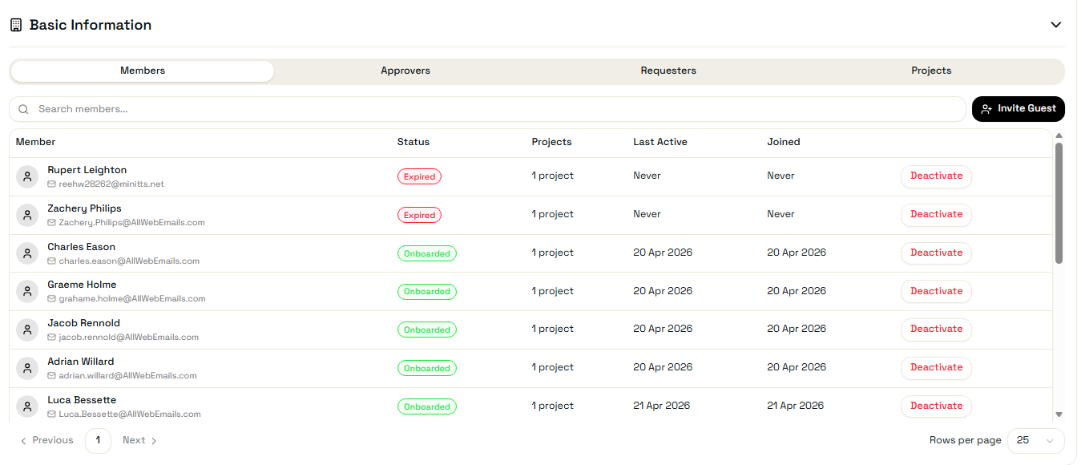
Task: Click the Status column header
Action: [x=413, y=142]
